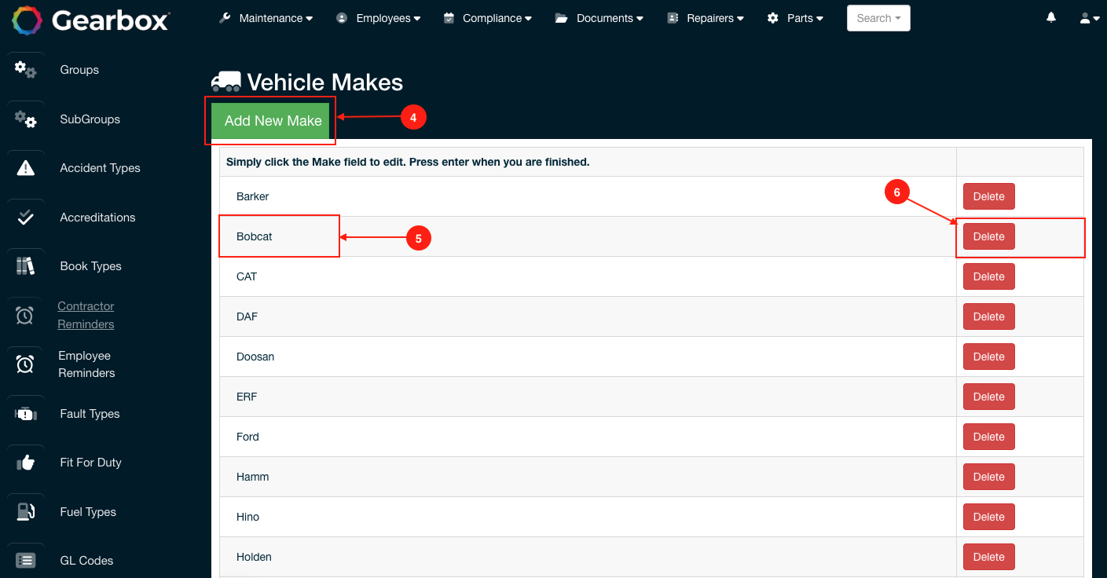
Task: Edit the Bobcat make field
Action: tap(588, 236)
